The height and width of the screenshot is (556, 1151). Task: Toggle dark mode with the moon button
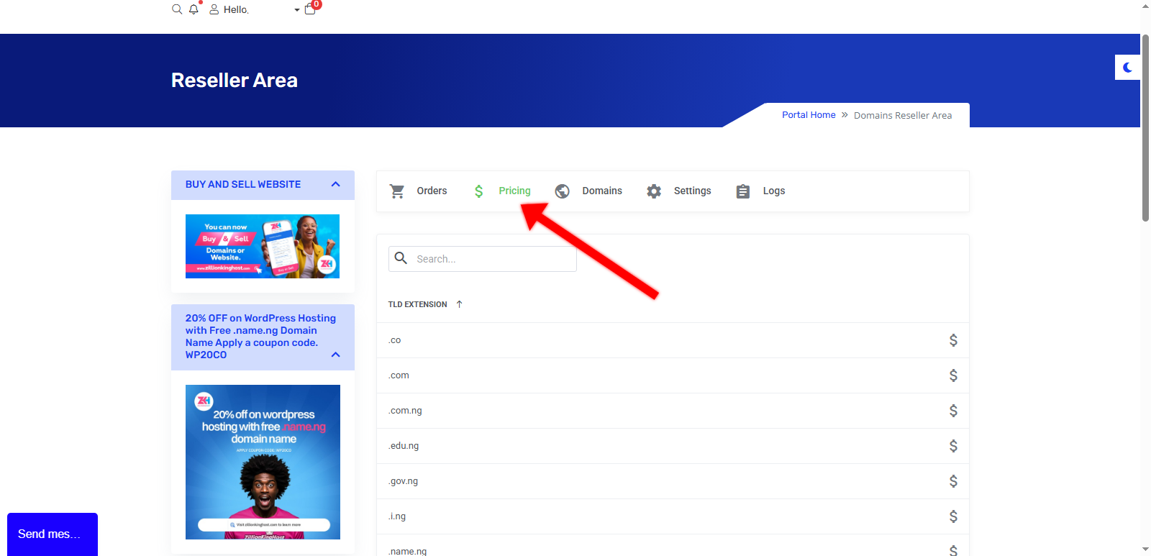(1127, 68)
